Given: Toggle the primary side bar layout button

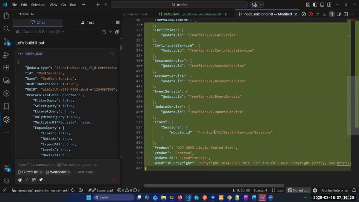Looking at the screenshot, I should click(x=315, y=5).
